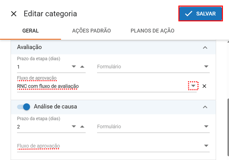
Task: Collapse the Análise de causa section
Action: click(x=205, y=107)
